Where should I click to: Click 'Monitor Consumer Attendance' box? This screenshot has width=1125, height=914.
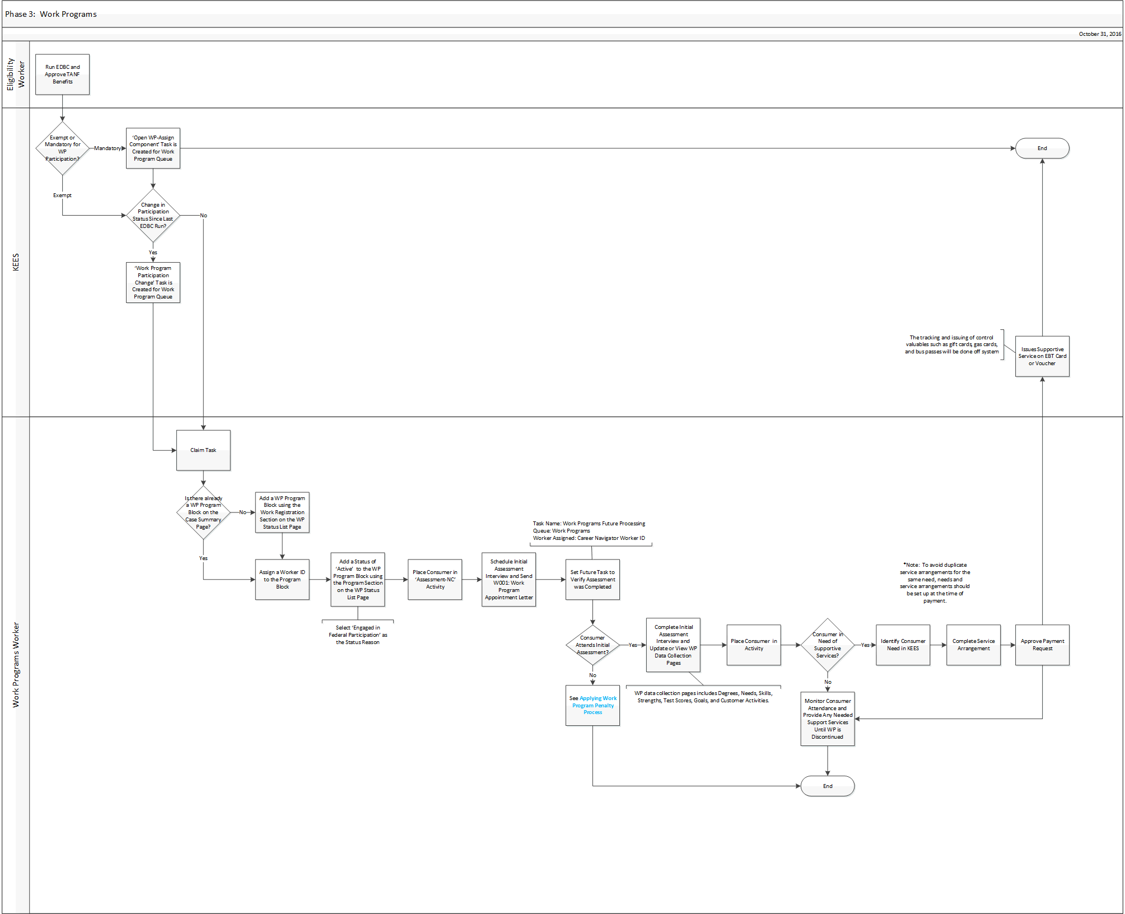828,719
